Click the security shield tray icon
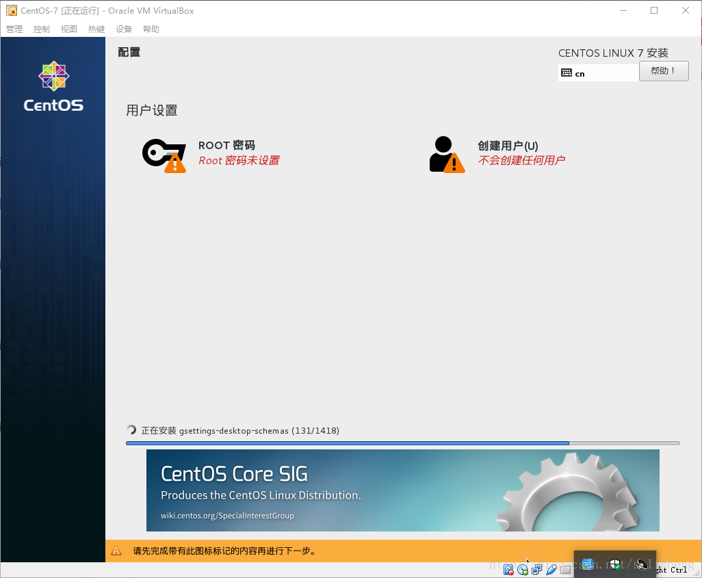This screenshot has width=702, height=578. (615, 564)
